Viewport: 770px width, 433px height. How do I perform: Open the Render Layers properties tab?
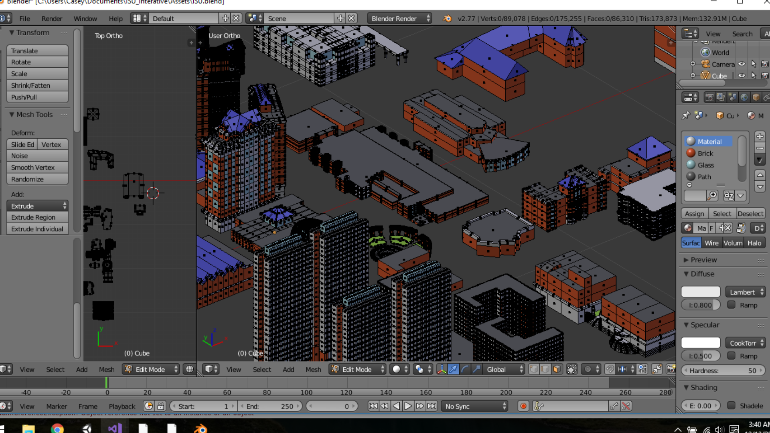(x=721, y=97)
